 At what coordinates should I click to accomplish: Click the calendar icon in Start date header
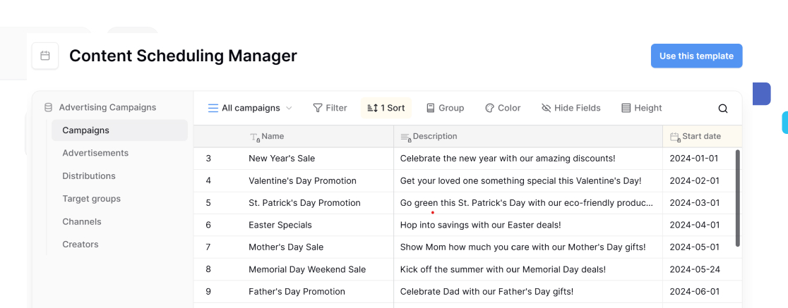(x=676, y=137)
